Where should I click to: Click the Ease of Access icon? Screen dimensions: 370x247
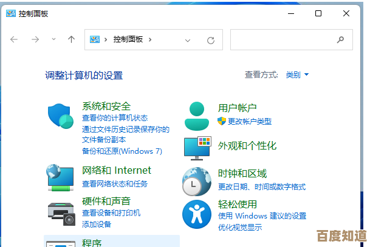(196, 214)
